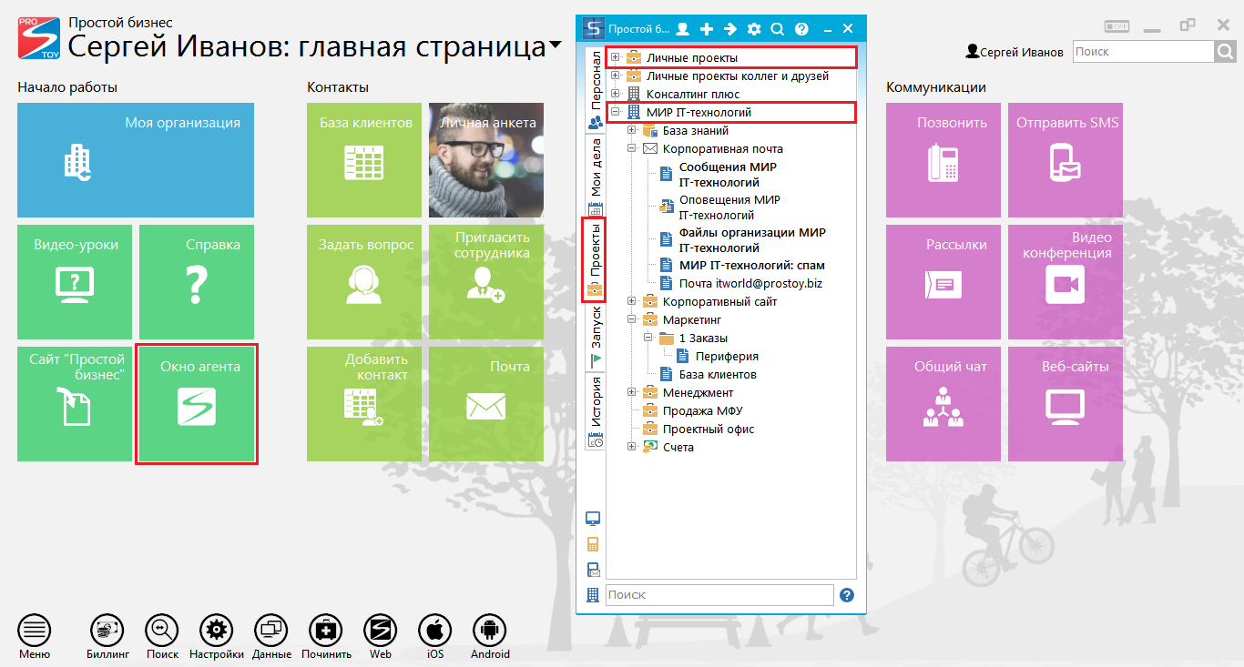Expand the Счета node
The height and width of the screenshot is (667, 1244).
coord(632,447)
